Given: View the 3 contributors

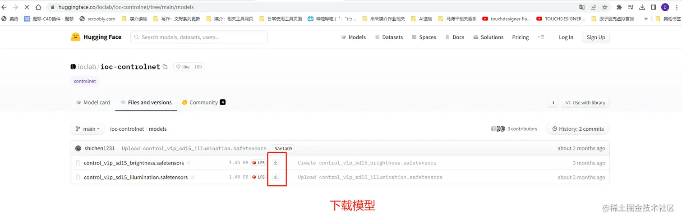Looking at the screenshot, I should [514, 129].
